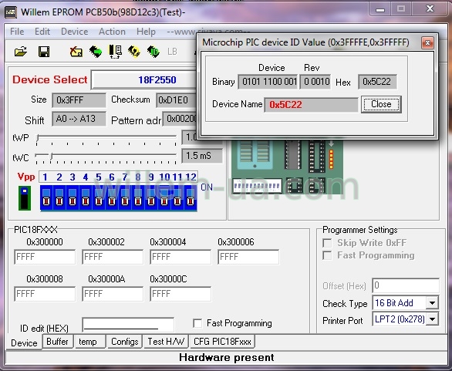Toggle DIP switch 6
The width and height of the screenshot is (452, 371).
pyautogui.click(x=112, y=197)
